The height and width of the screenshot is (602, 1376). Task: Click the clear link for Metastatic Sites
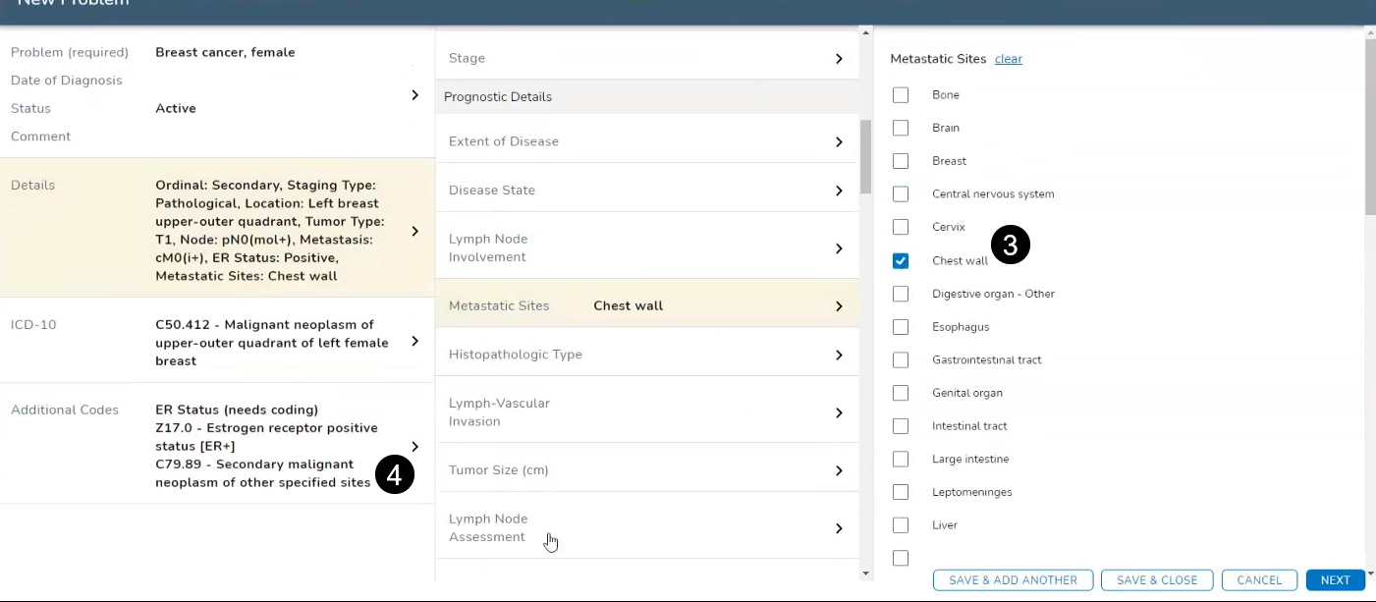(x=1008, y=59)
